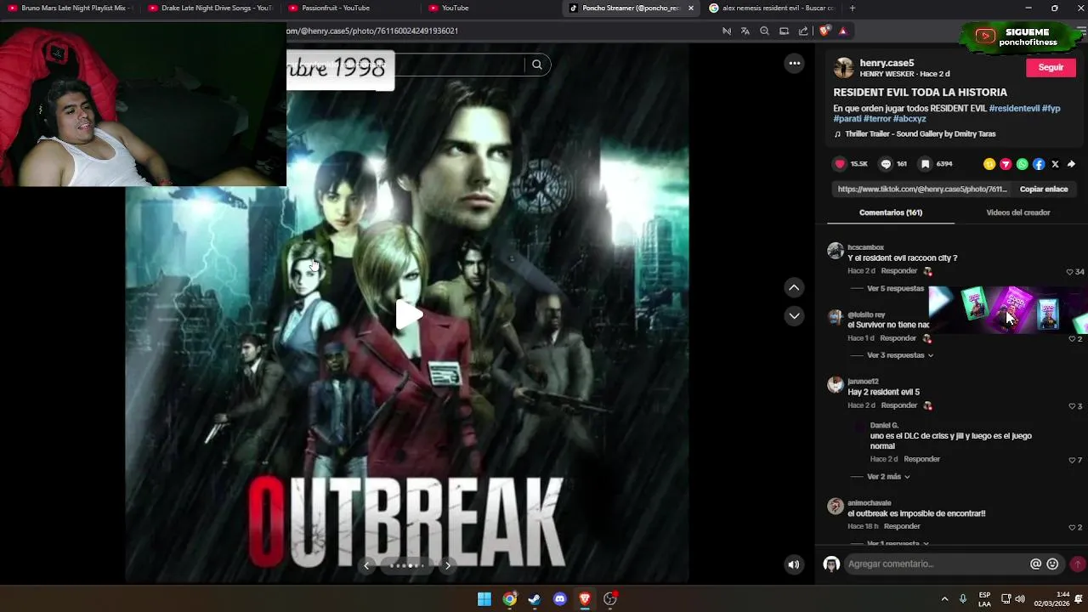Click the zoom magnifier icon in address bar
This screenshot has width=1088, height=612.
764,31
